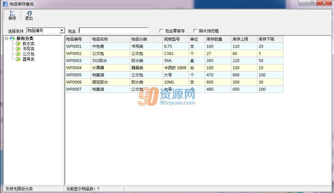The image size is (334, 193).
Task: Click the 包含 search input field
Action: pyautogui.click(x=114, y=31)
